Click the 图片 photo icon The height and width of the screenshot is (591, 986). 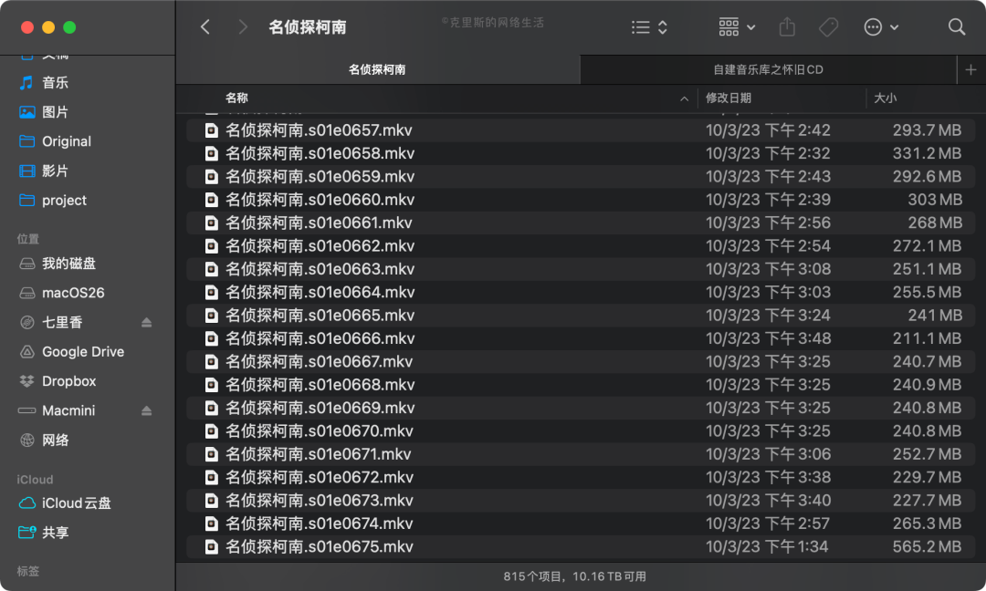click(x=27, y=112)
